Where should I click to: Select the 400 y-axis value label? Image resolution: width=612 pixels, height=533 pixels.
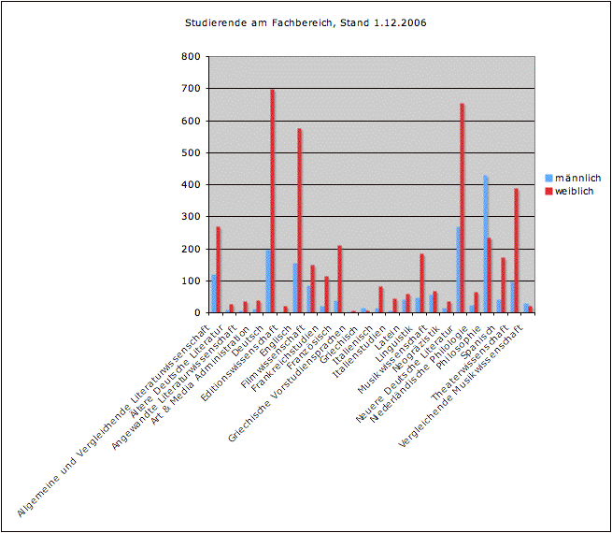pyautogui.click(x=192, y=185)
